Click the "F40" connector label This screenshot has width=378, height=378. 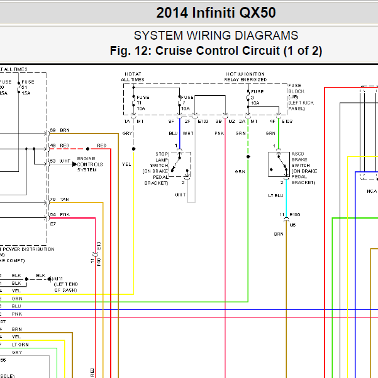coord(99,262)
